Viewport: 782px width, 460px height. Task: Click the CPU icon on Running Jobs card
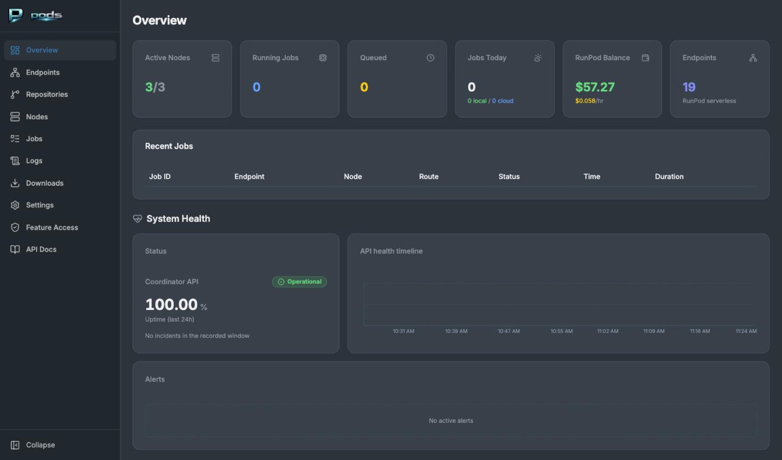tap(323, 58)
